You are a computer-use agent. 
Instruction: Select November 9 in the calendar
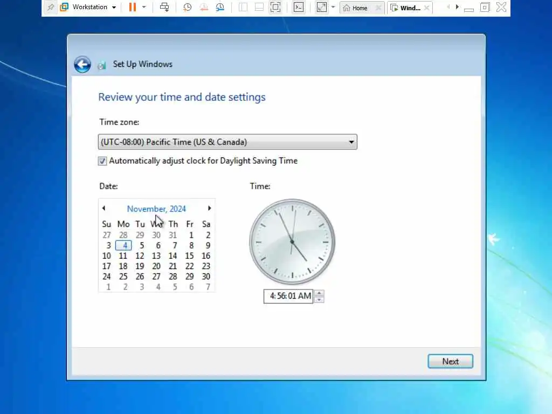tap(208, 245)
